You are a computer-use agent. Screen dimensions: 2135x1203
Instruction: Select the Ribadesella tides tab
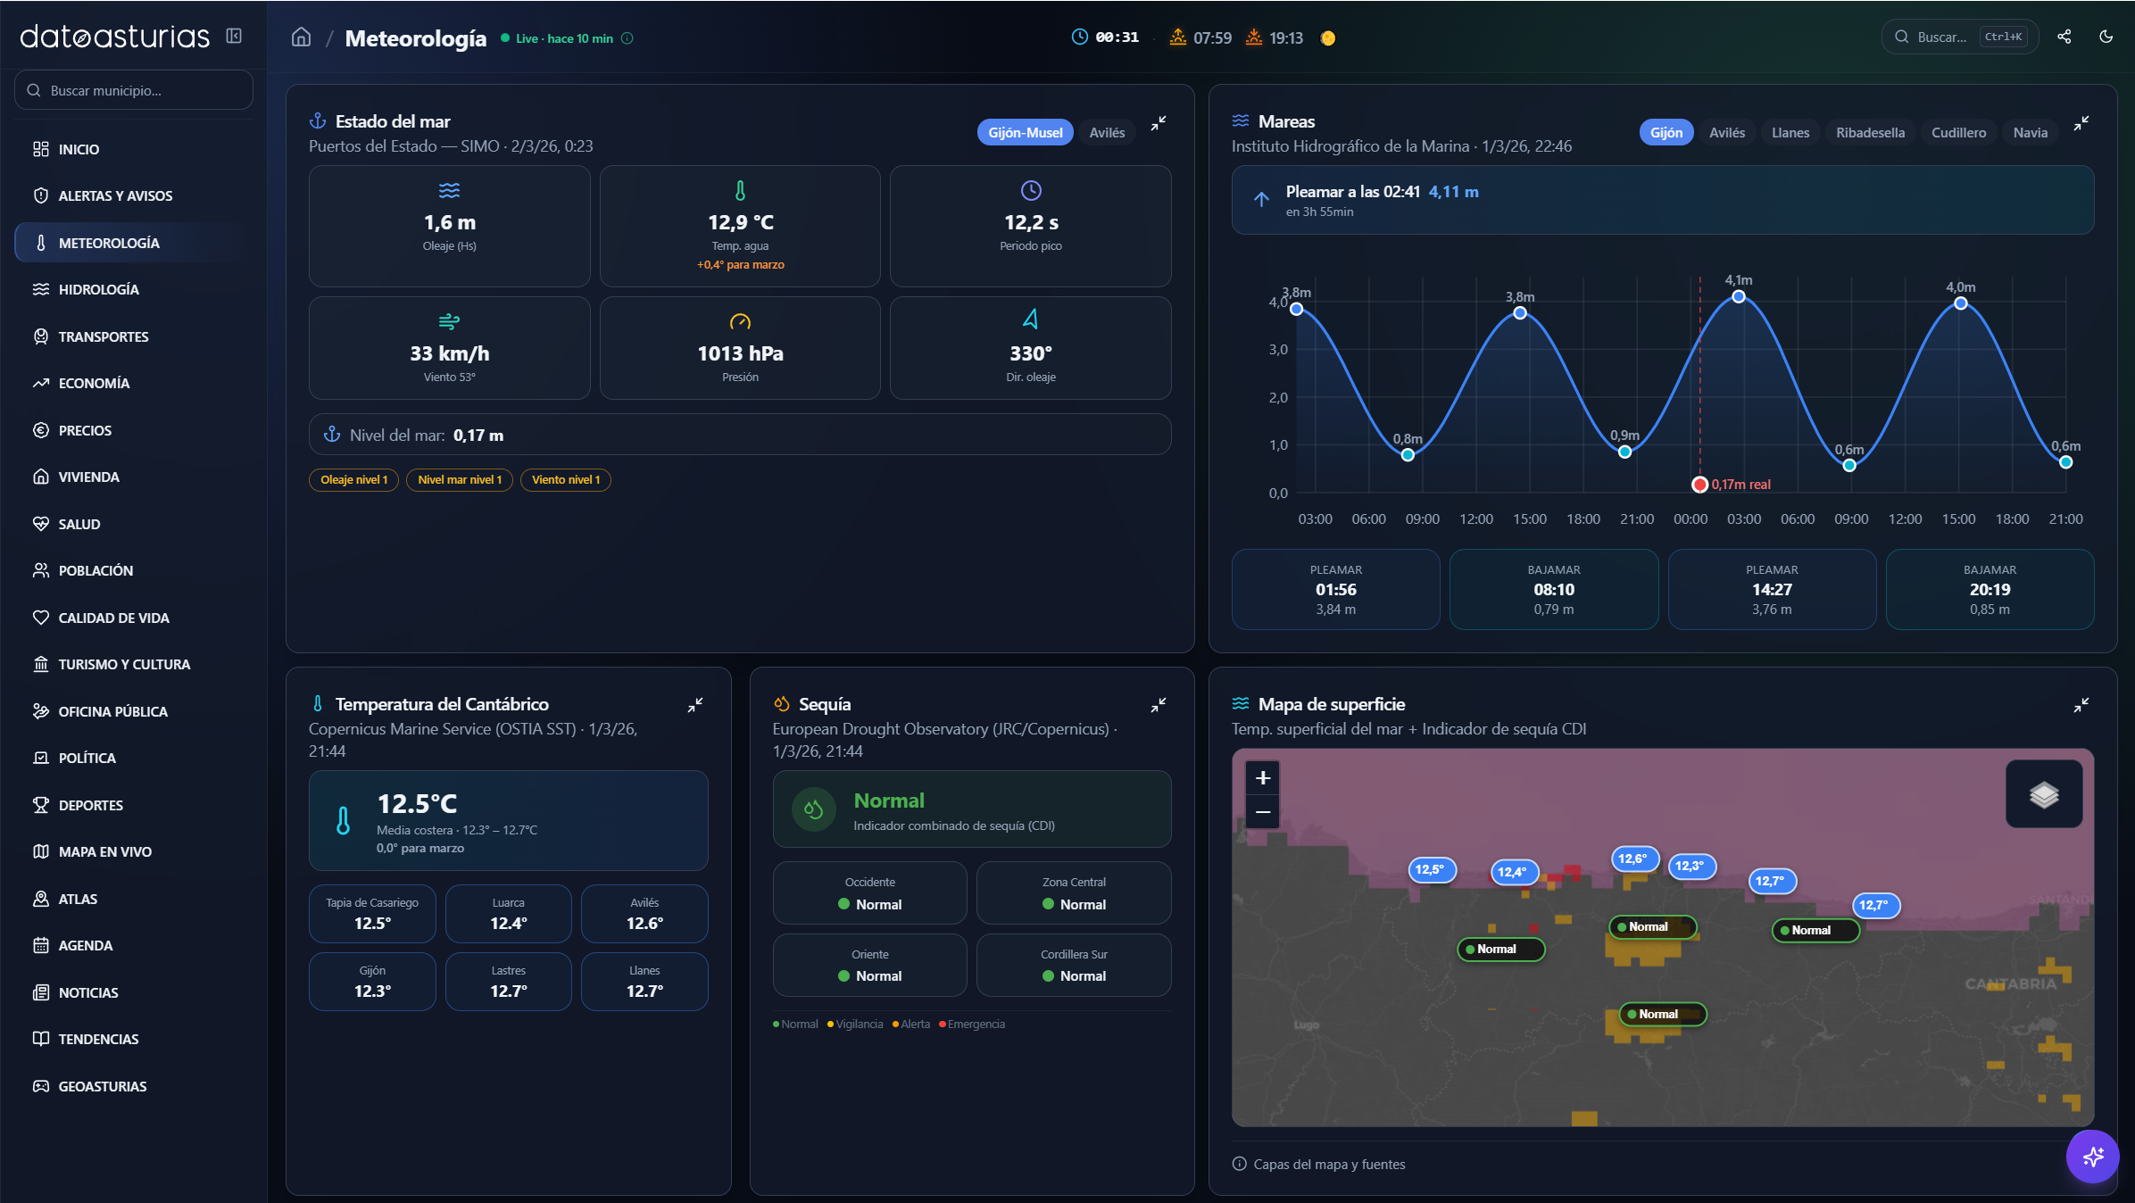[1870, 132]
